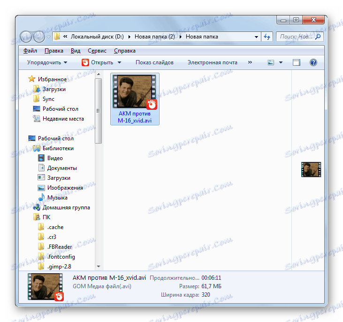Screen dimensions: 343x322
Task: Open the Правка menu
Action: (54, 51)
